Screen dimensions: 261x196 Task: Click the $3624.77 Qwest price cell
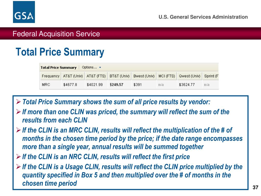point(187,85)
